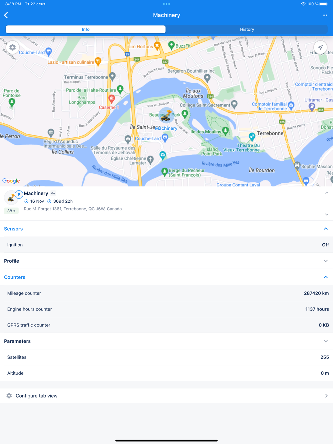
Task: Tap the Lazio artisan culinaire restaurant pin
Action: 98,61
